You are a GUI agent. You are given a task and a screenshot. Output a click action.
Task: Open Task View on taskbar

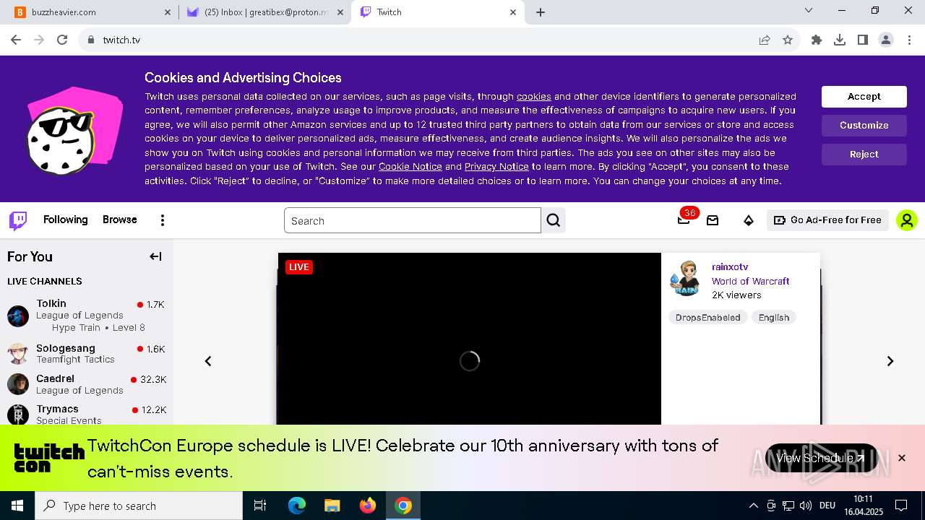tap(260, 506)
